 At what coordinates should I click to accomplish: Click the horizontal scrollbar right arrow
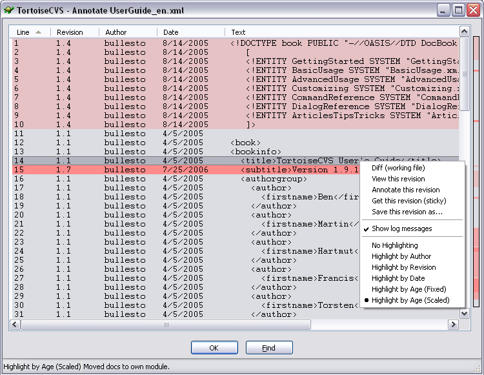453,325
